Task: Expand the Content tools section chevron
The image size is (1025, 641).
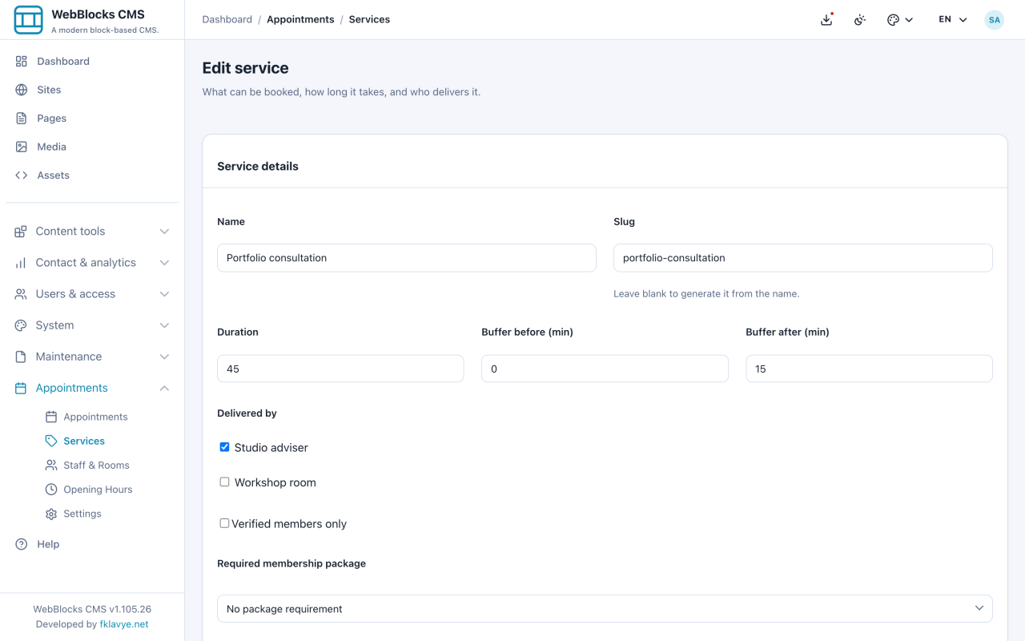Action: click(164, 232)
